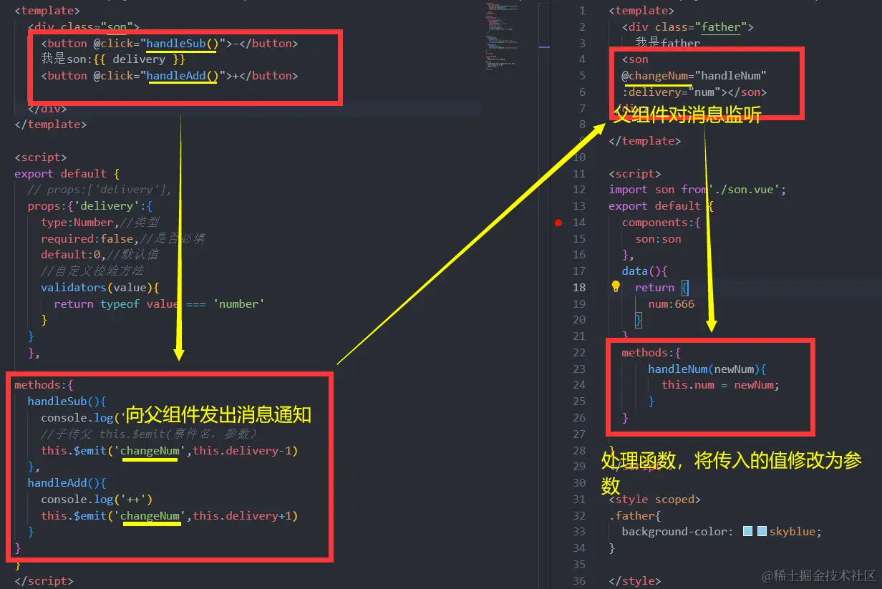
Task: Click @changeNum="handleNum" on line 5
Action: point(694,75)
